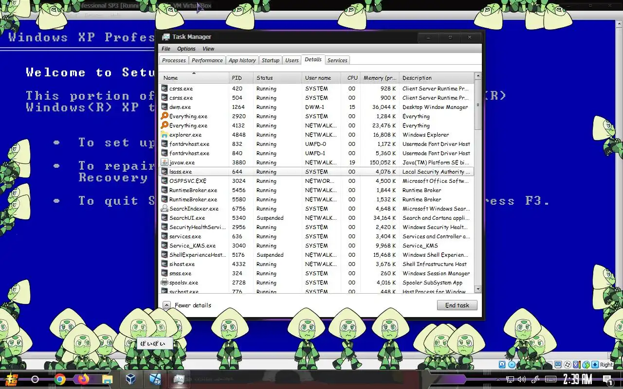Sort by the User name column header
The width and height of the screenshot is (623, 389).
[321, 78]
